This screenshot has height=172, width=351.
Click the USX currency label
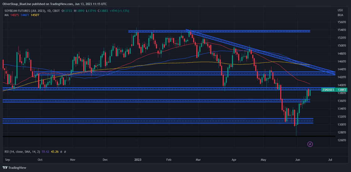tap(340, 10)
